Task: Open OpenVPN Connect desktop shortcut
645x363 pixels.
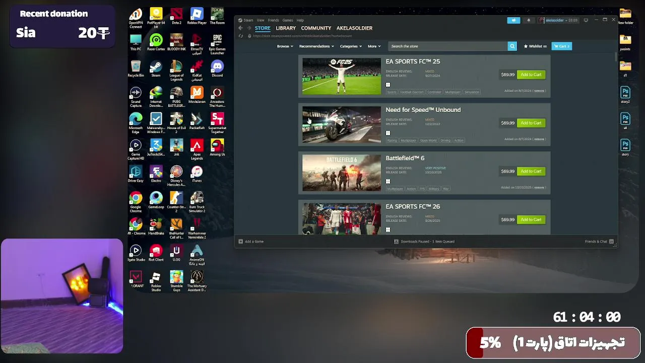Action: tap(136, 18)
